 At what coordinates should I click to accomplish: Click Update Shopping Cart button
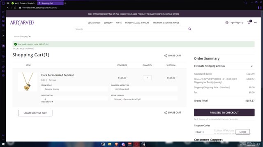click(35, 113)
